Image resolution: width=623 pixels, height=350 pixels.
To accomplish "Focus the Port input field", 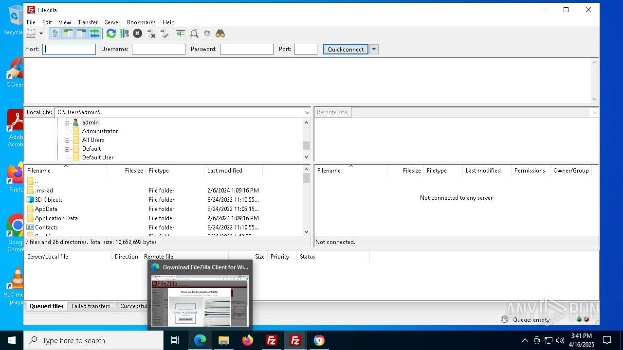I will 306,49.
